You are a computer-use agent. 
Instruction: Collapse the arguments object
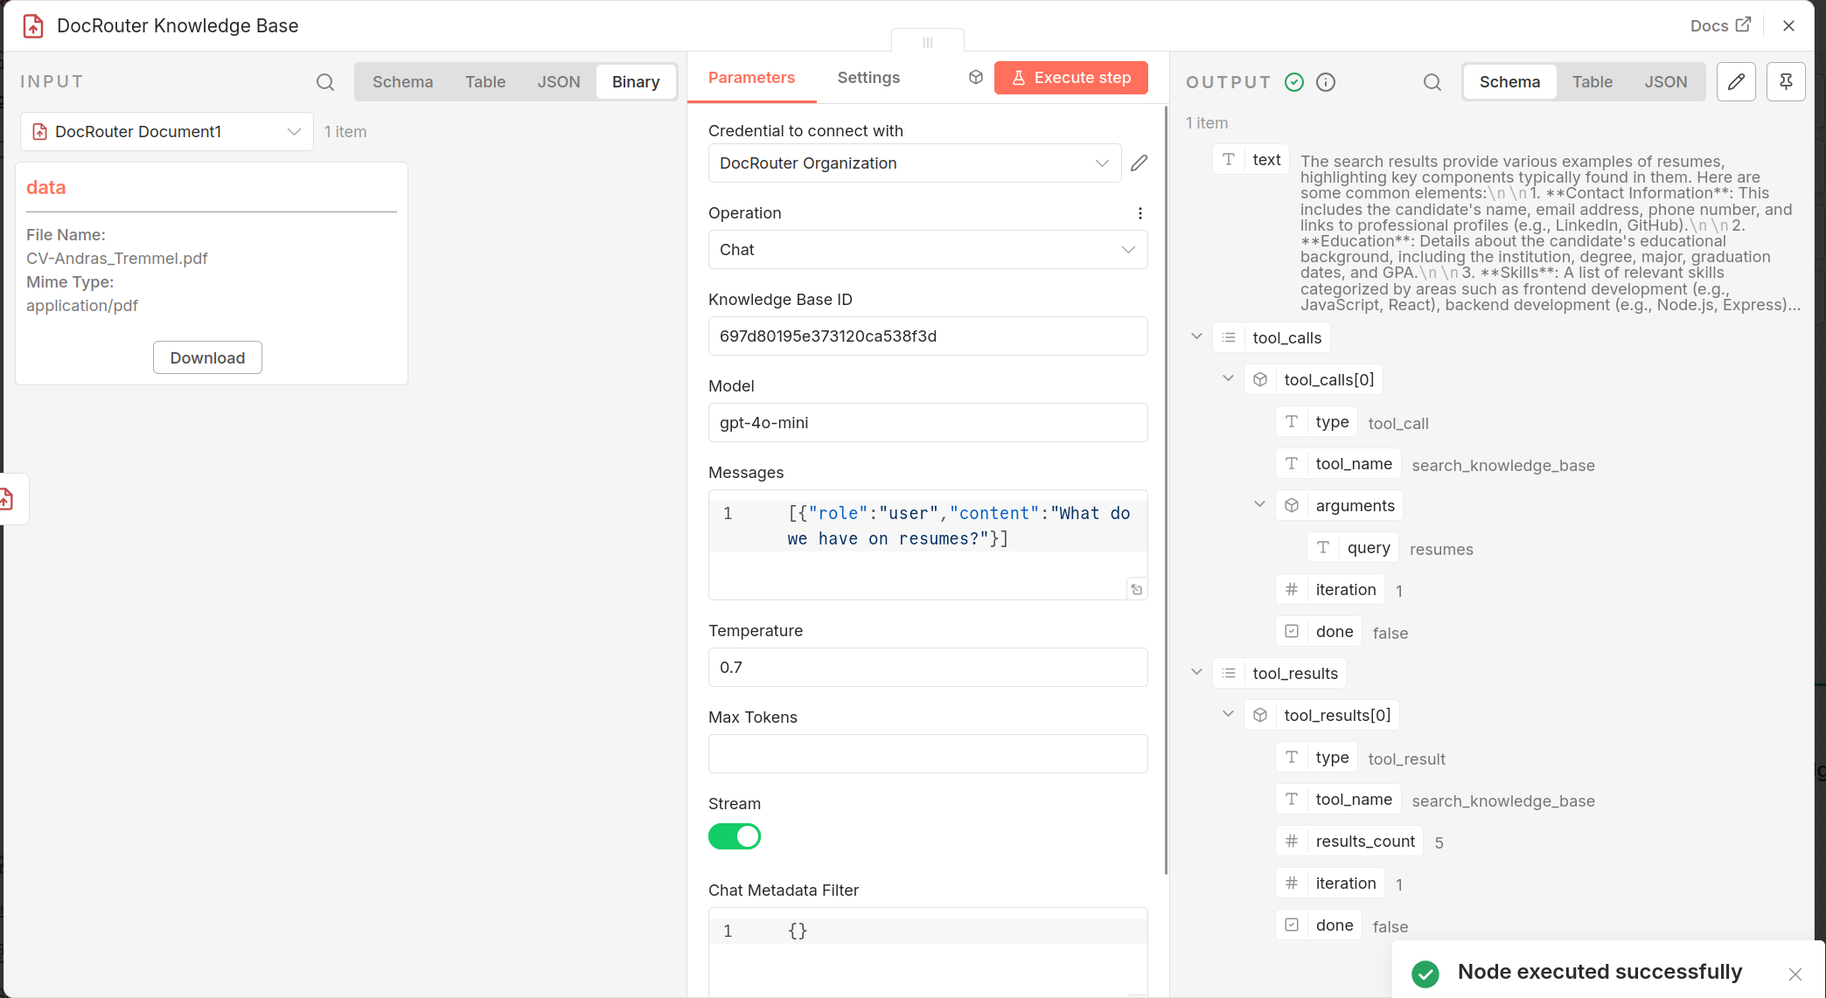[1259, 504]
